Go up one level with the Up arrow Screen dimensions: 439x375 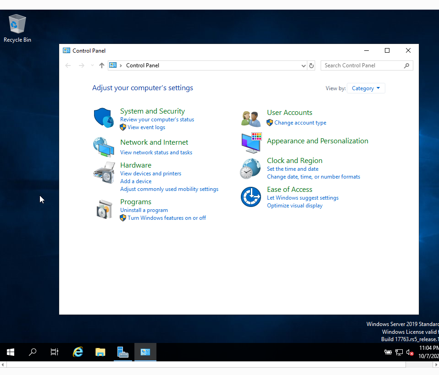(x=102, y=65)
